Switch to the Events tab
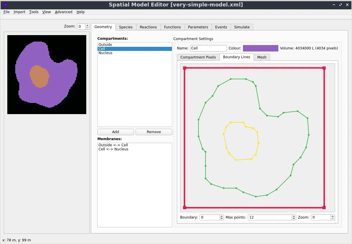 pos(221,27)
